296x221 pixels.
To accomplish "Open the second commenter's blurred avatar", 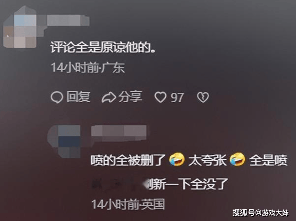I will coord(64,141).
